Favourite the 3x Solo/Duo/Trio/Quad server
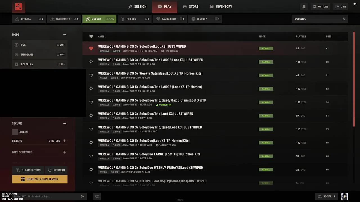This screenshot has height=202, width=360. coord(91,129)
